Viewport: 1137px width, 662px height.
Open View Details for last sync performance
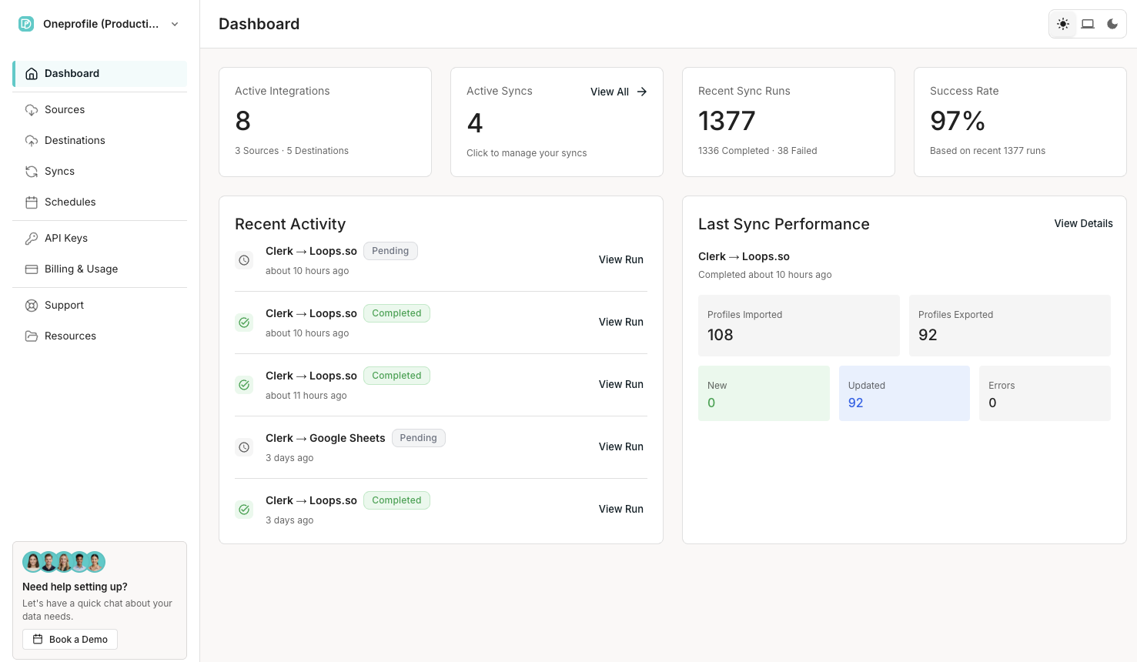(1083, 223)
